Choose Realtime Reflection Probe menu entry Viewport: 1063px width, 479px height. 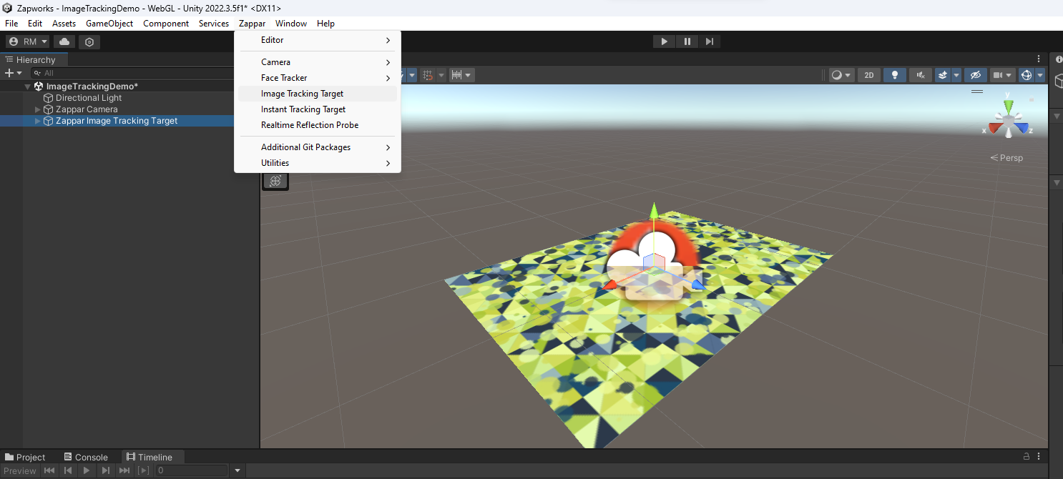pos(318,125)
